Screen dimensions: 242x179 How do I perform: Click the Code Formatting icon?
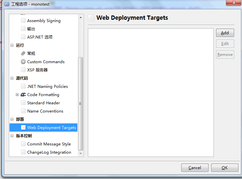click(x=23, y=94)
